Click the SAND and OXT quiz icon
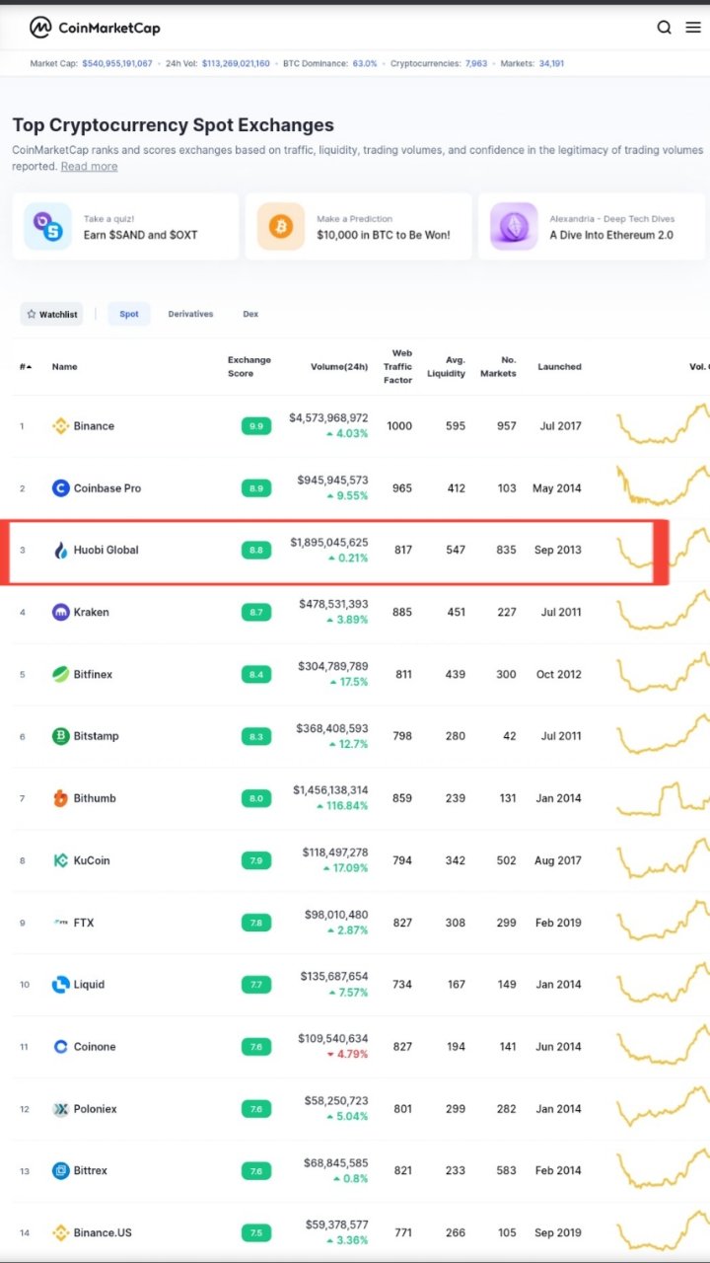This screenshot has width=710, height=1263. (47, 227)
